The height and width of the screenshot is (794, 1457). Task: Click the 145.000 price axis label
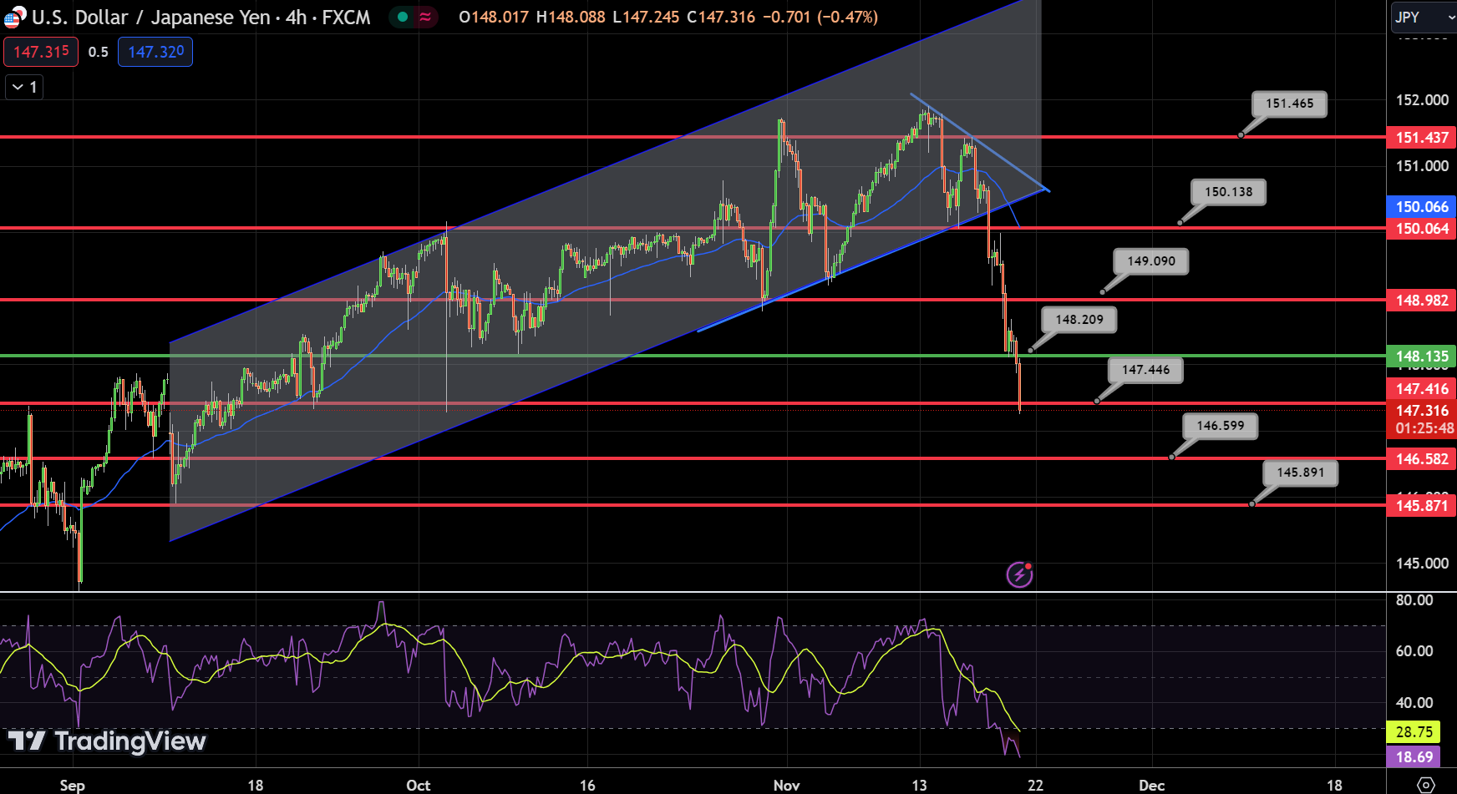click(x=1422, y=564)
